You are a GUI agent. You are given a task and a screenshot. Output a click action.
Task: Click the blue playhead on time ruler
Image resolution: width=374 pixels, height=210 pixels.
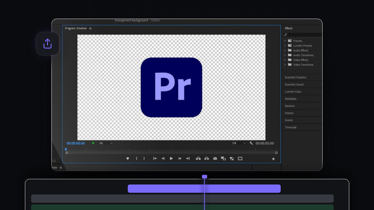(x=66, y=149)
